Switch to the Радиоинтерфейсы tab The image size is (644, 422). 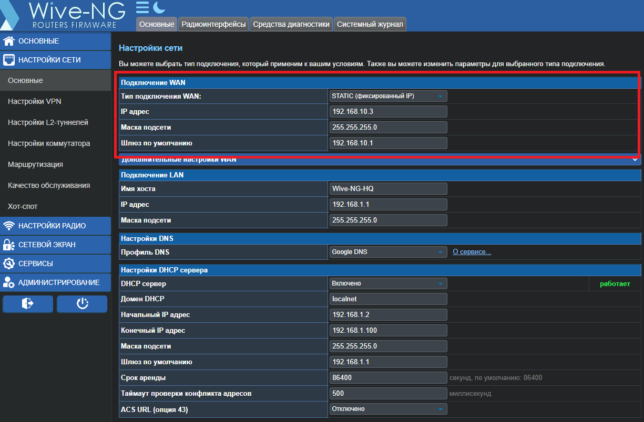tap(213, 24)
